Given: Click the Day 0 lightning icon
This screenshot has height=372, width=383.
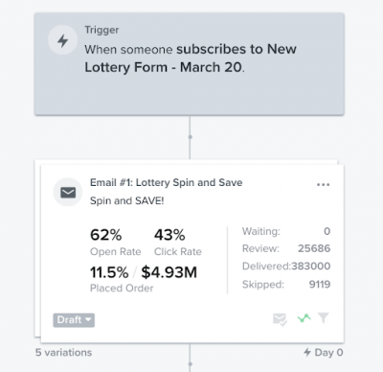Looking at the screenshot, I should (307, 353).
